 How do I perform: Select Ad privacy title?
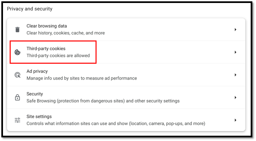[37, 71]
